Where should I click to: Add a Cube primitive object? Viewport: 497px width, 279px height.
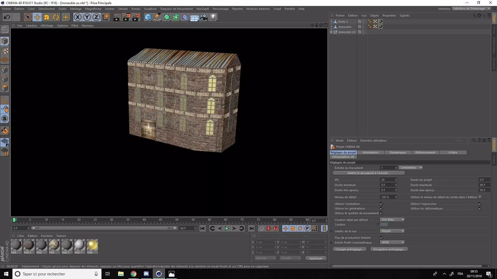point(148,17)
